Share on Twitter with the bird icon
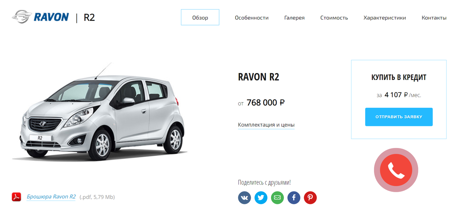 pyautogui.click(x=261, y=197)
